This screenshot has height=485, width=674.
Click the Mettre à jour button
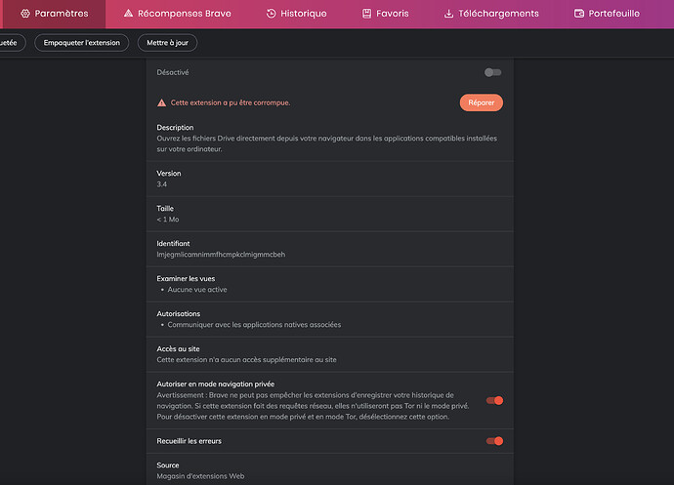click(169, 43)
